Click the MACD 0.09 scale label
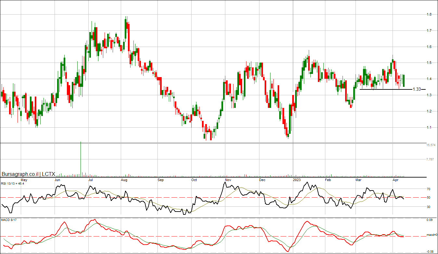This screenshot has height=254, width=438. point(430,220)
